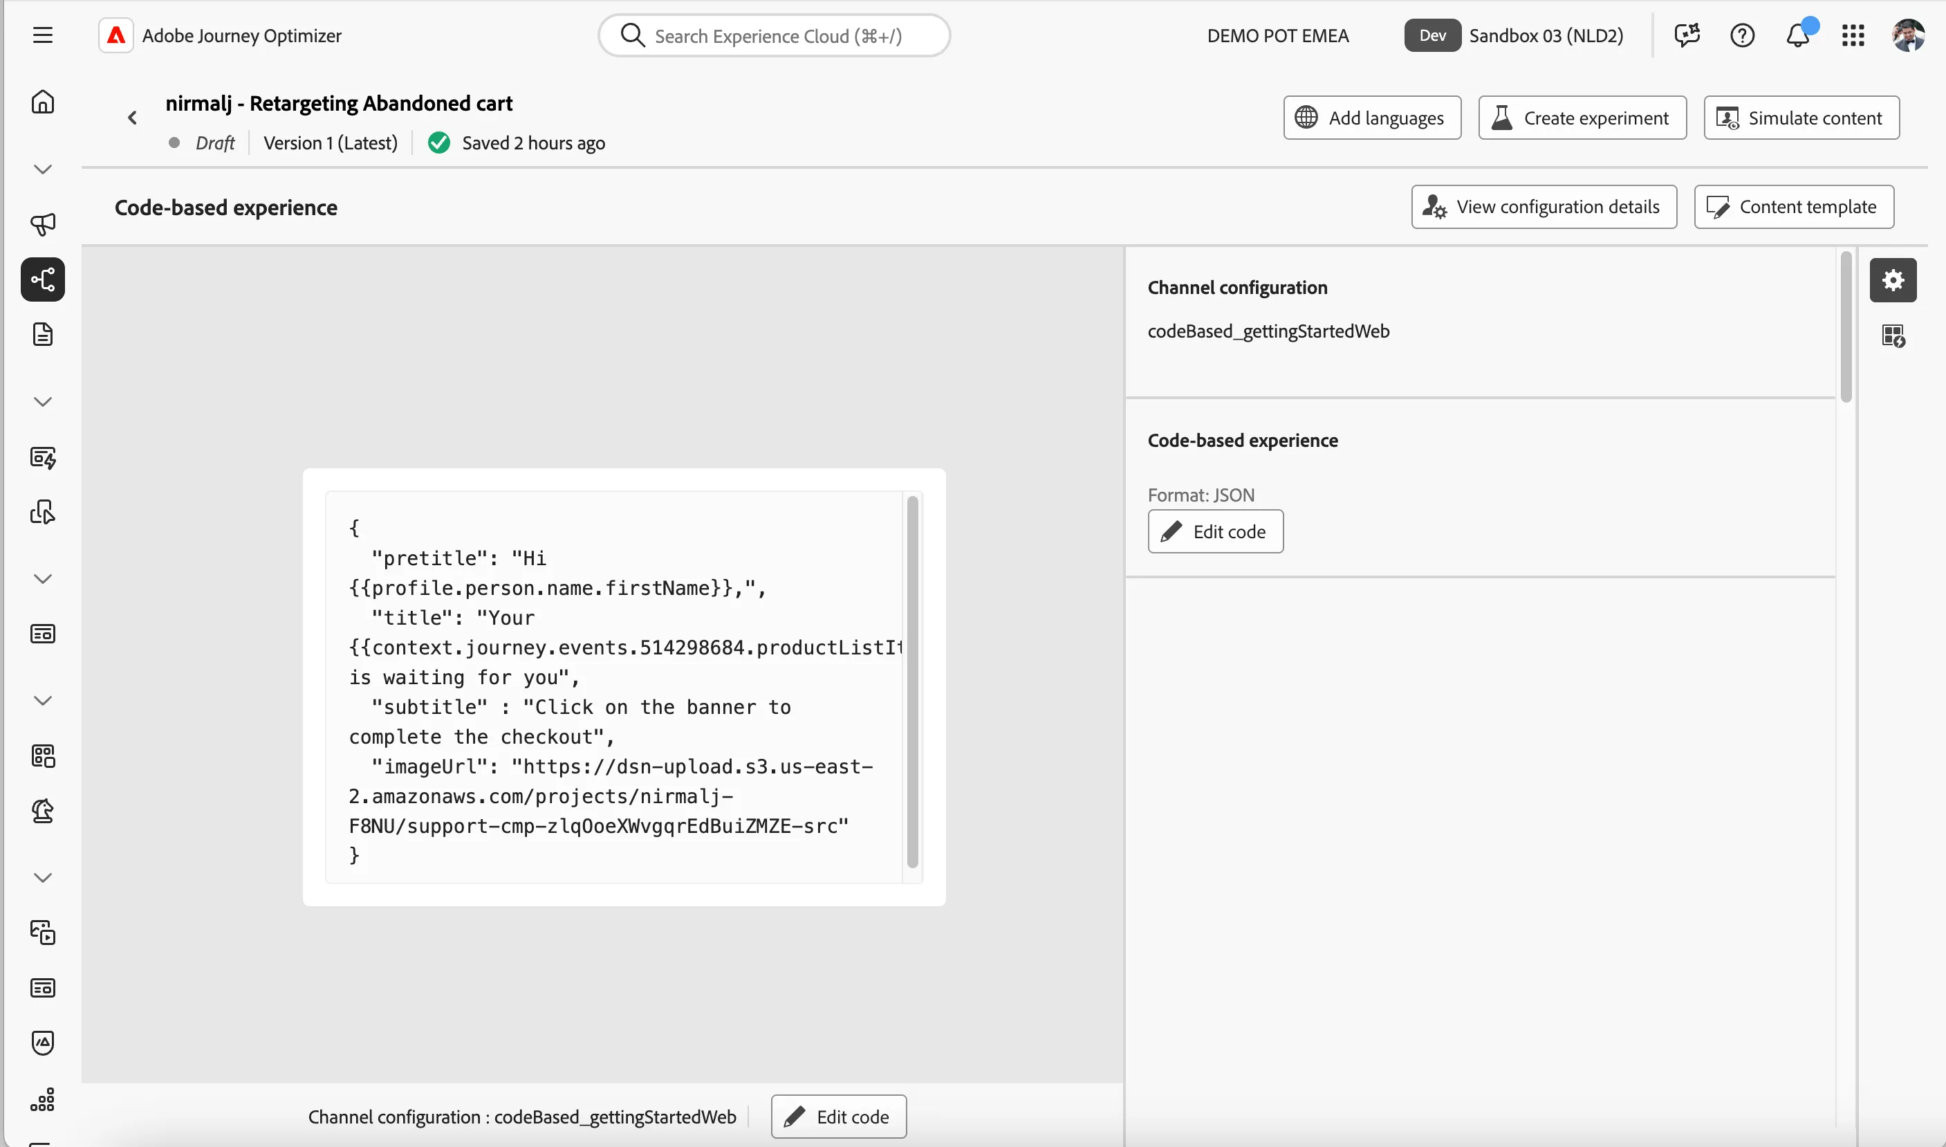
Task: Expand the chevron between home and megaphone icons
Action: pos(42,169)
